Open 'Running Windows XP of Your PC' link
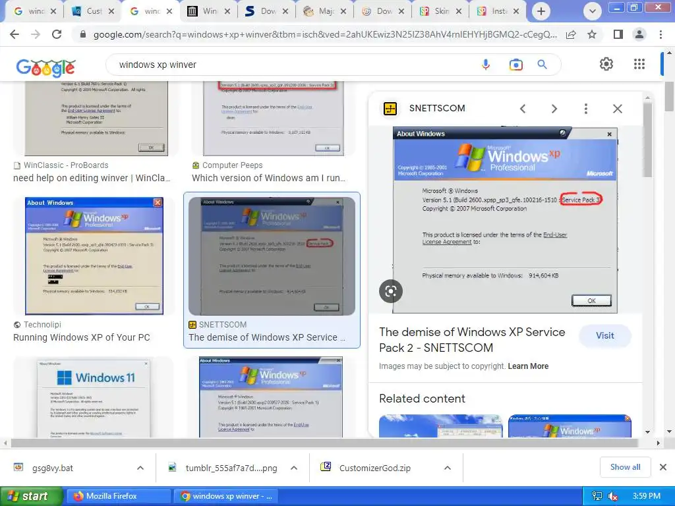The height and width of the screenshot is (506, 675). point(81,337)
